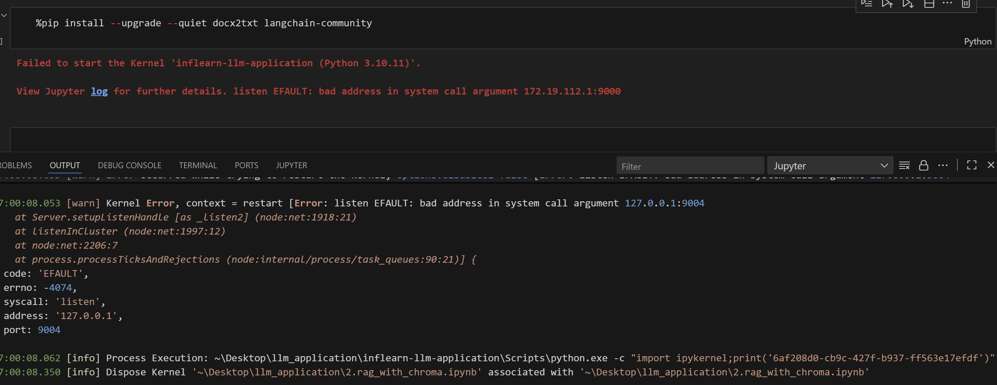Toggle output auto-scroll lock
This screenshot has width=997, height=385.
(x=923, y=165)
